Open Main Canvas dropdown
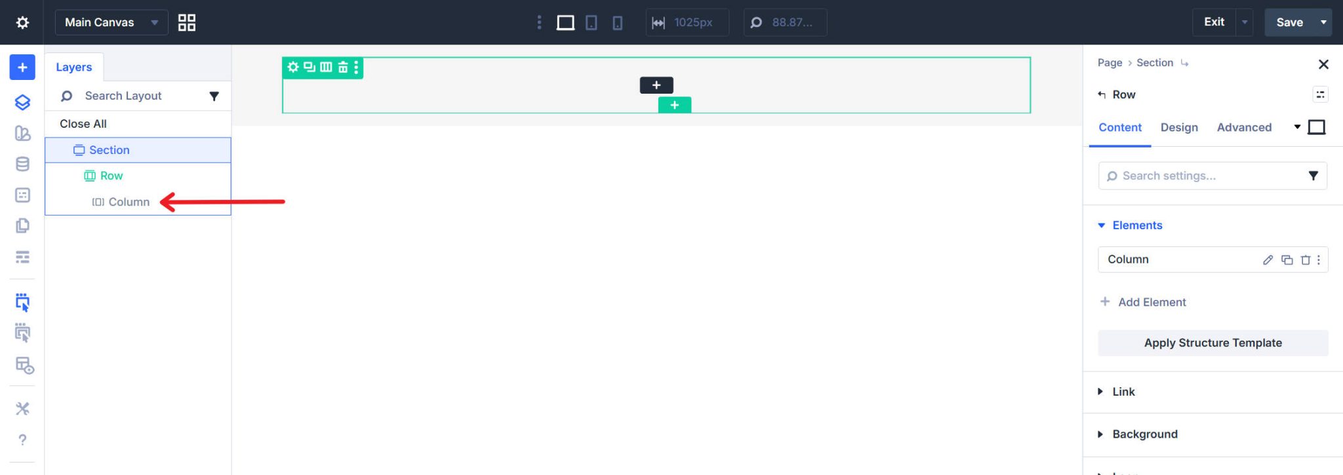The image size is (1343, 475). [111, 22]
